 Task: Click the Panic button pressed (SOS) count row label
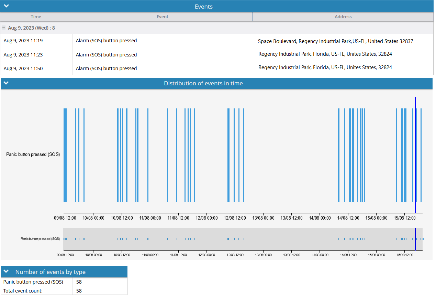[33, 282]
